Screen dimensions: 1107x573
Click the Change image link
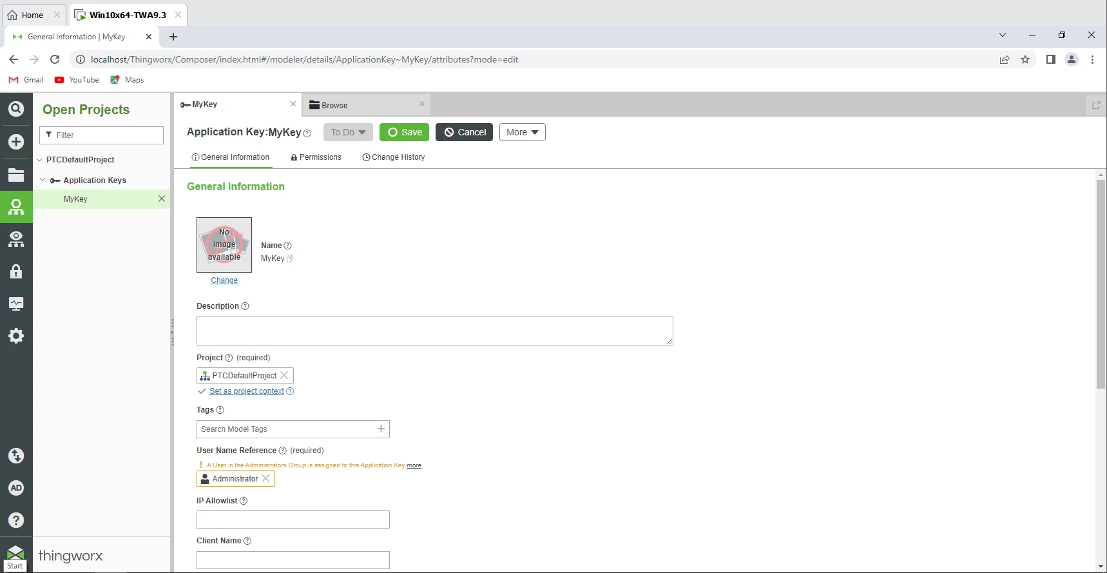coord(224,280)
